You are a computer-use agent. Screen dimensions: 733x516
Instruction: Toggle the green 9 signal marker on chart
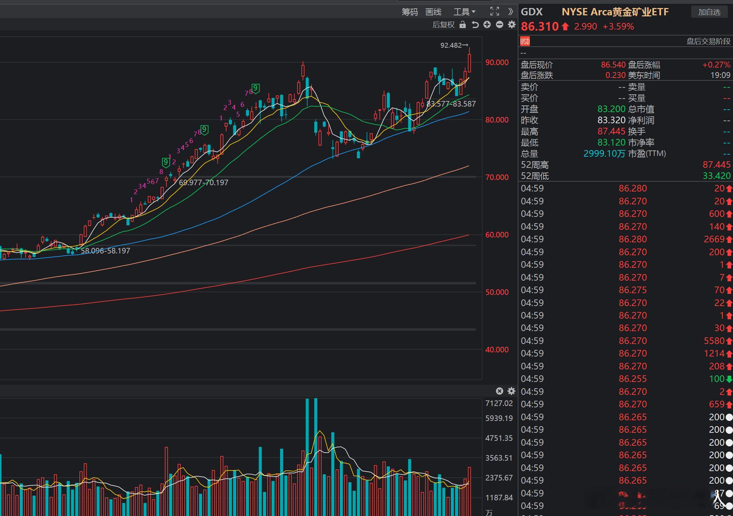pyautogui.click(x=255, y=88)
